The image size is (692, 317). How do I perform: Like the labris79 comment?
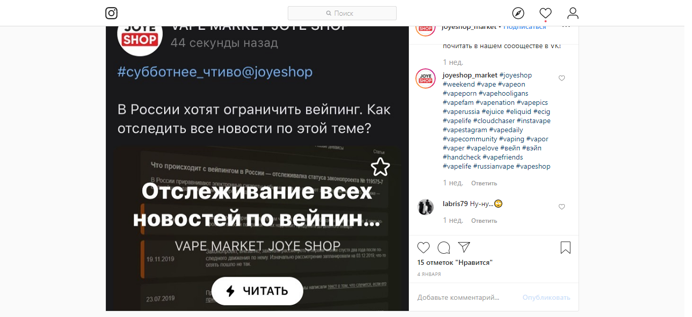[x=561, y=207]
